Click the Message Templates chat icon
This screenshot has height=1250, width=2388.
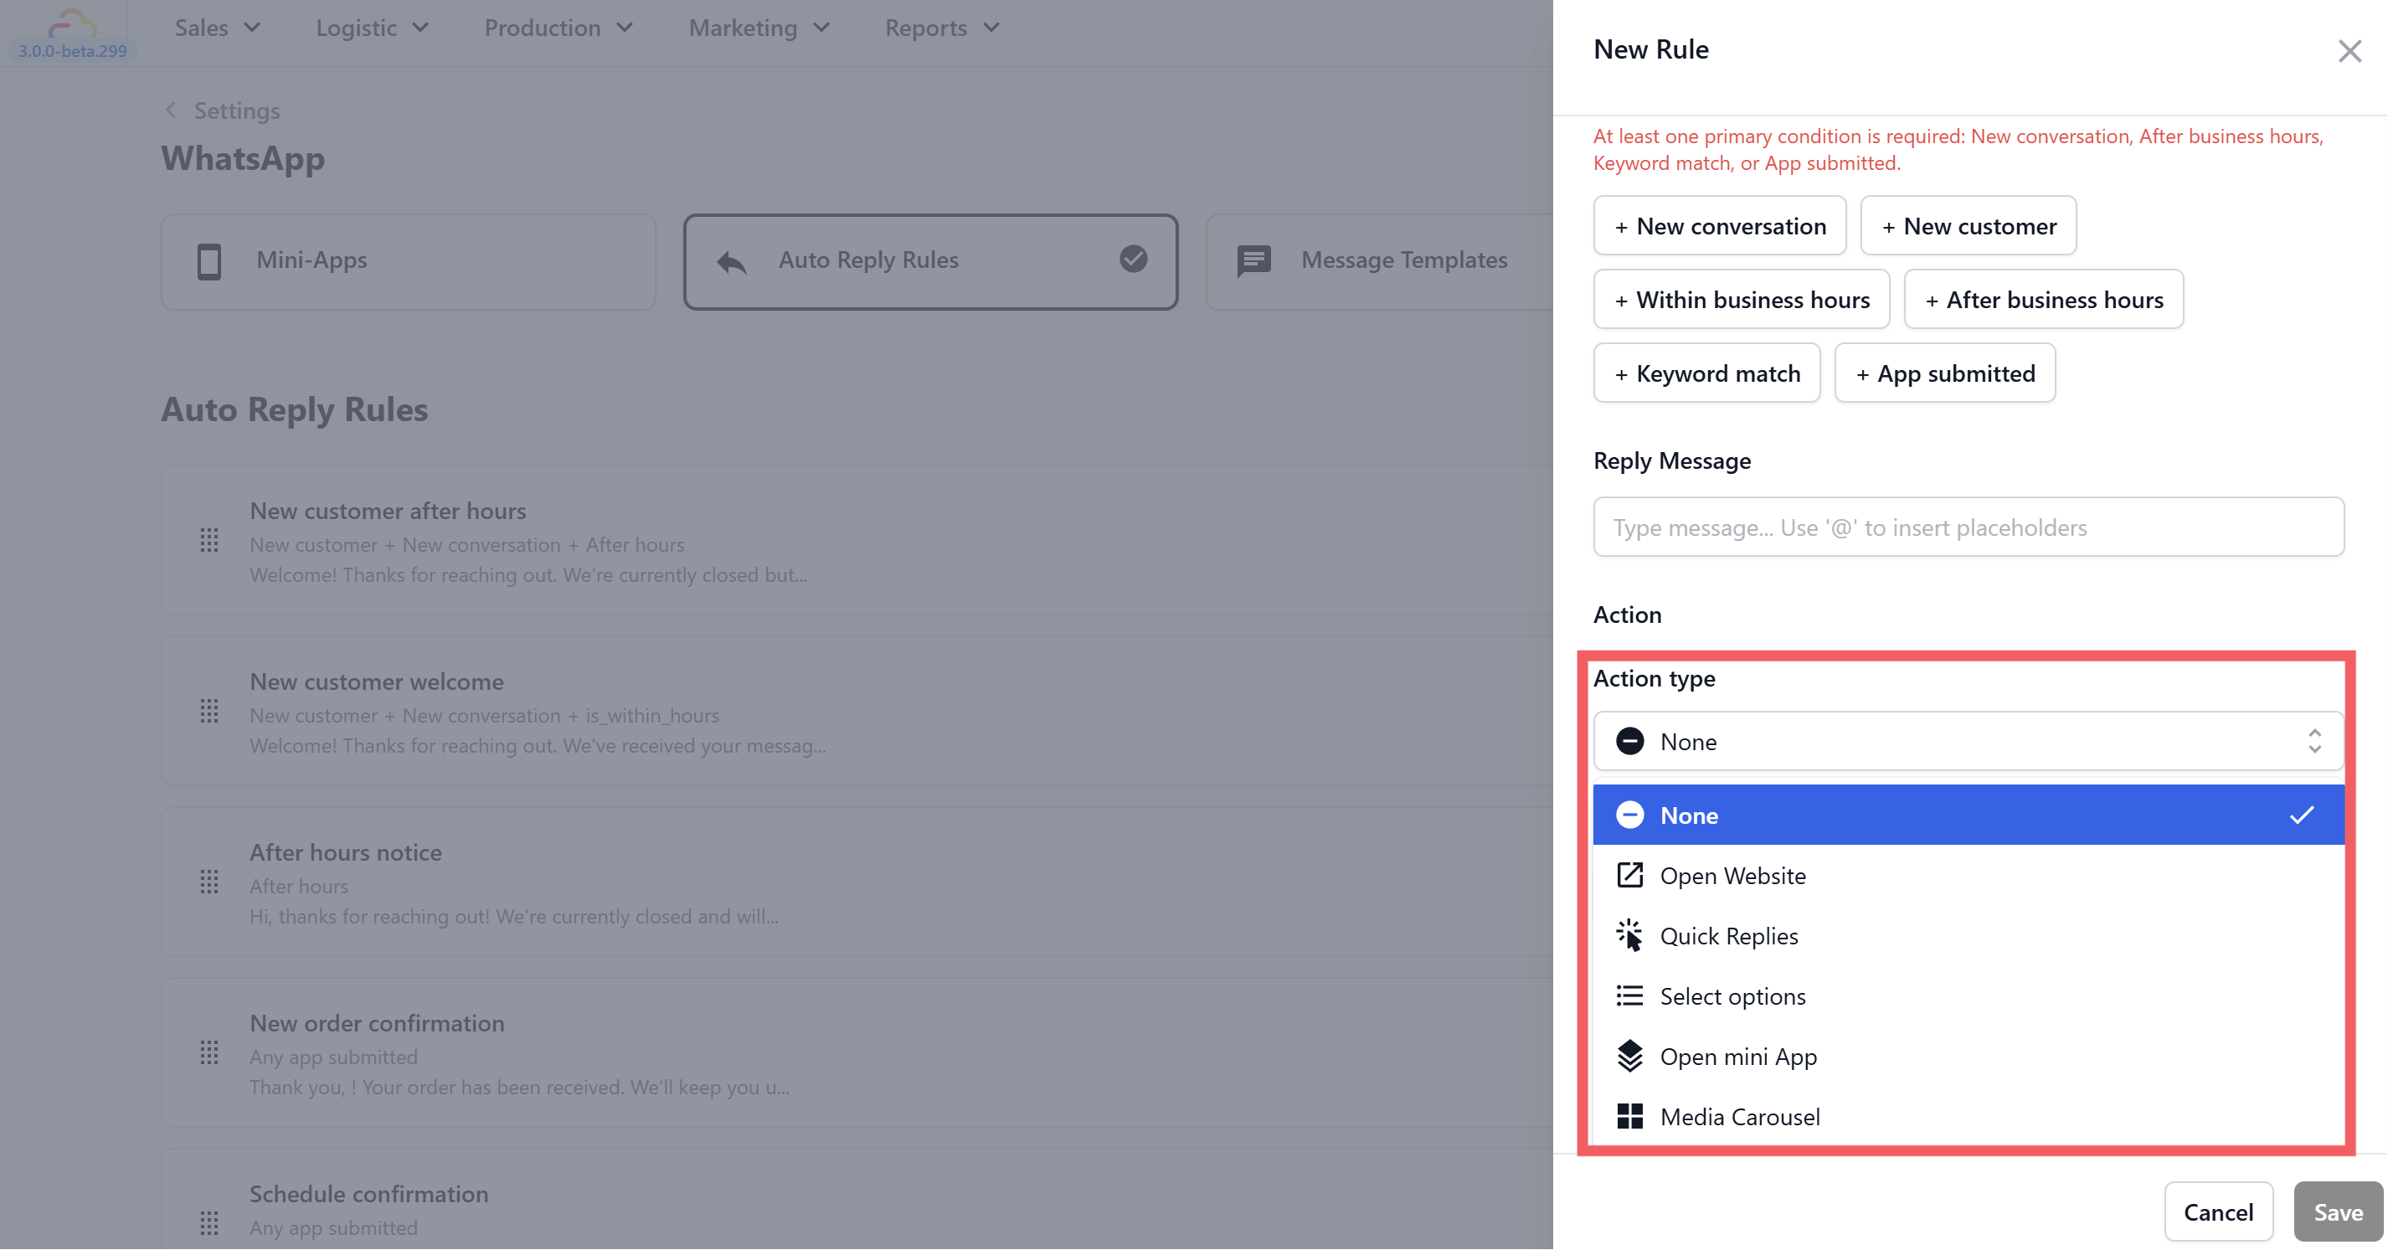pos(1253,261)
